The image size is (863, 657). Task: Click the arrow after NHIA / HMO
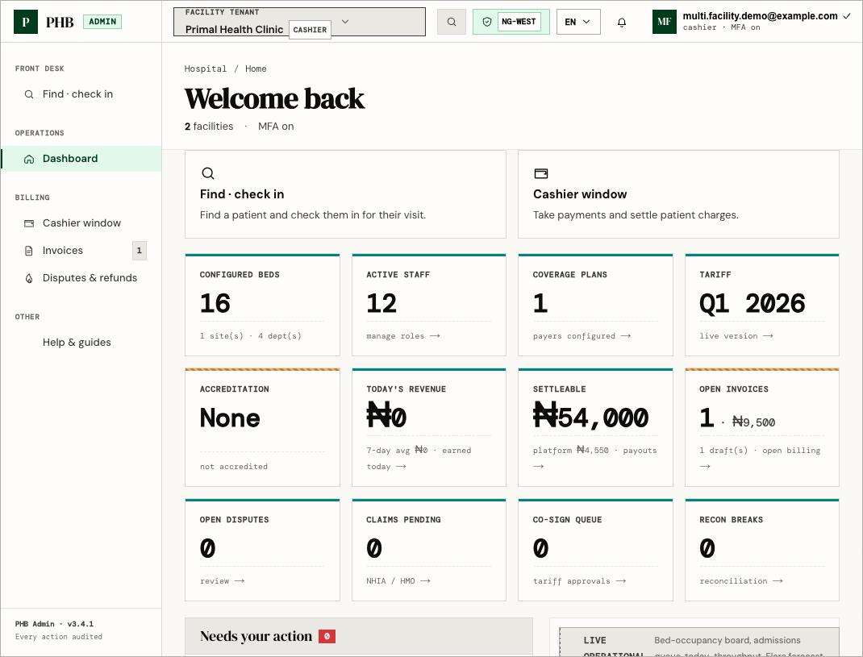[425, 581]
